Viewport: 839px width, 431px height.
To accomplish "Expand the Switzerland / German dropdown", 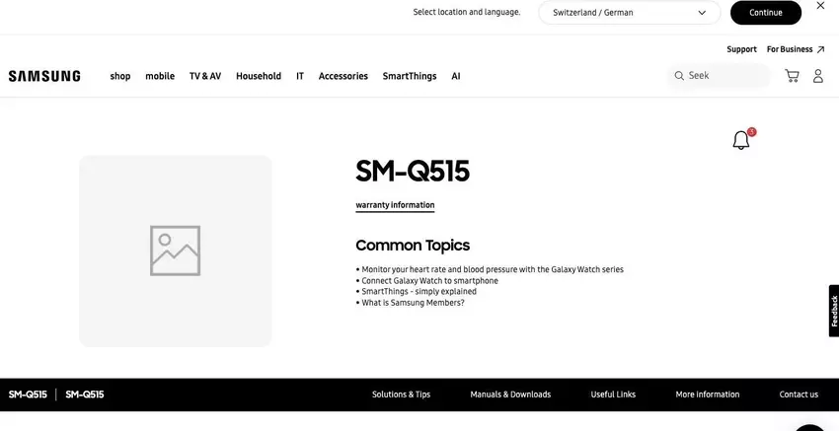I will click(x=630, y=13).
